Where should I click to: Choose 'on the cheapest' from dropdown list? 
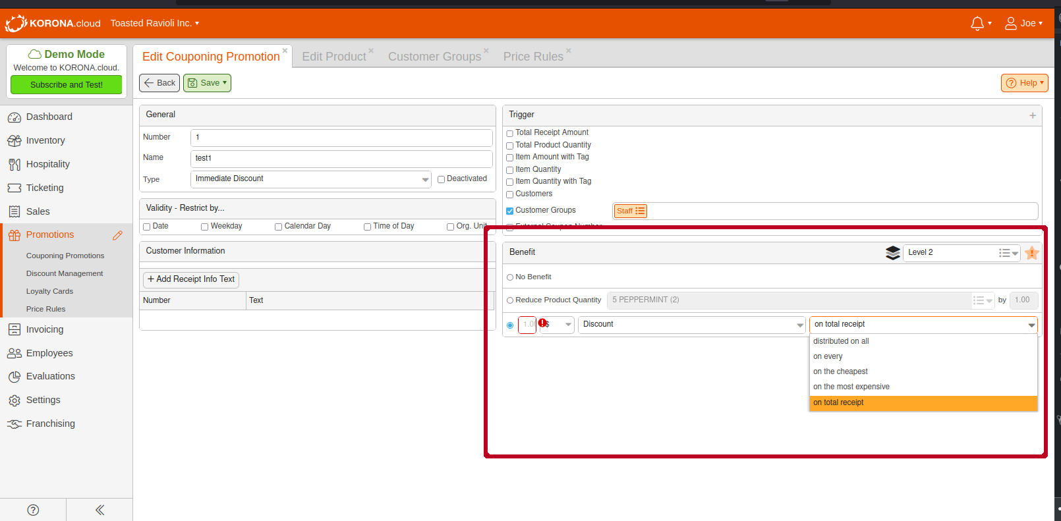(840, 371)
